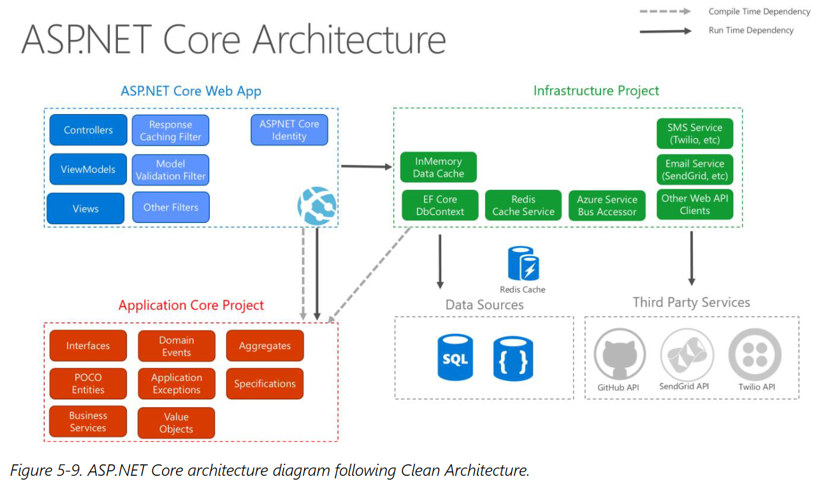The width and height of the screenshot is (839, 486).
Task: Click the ASP.NET Core Identity box
Action: tap(289, 130)
